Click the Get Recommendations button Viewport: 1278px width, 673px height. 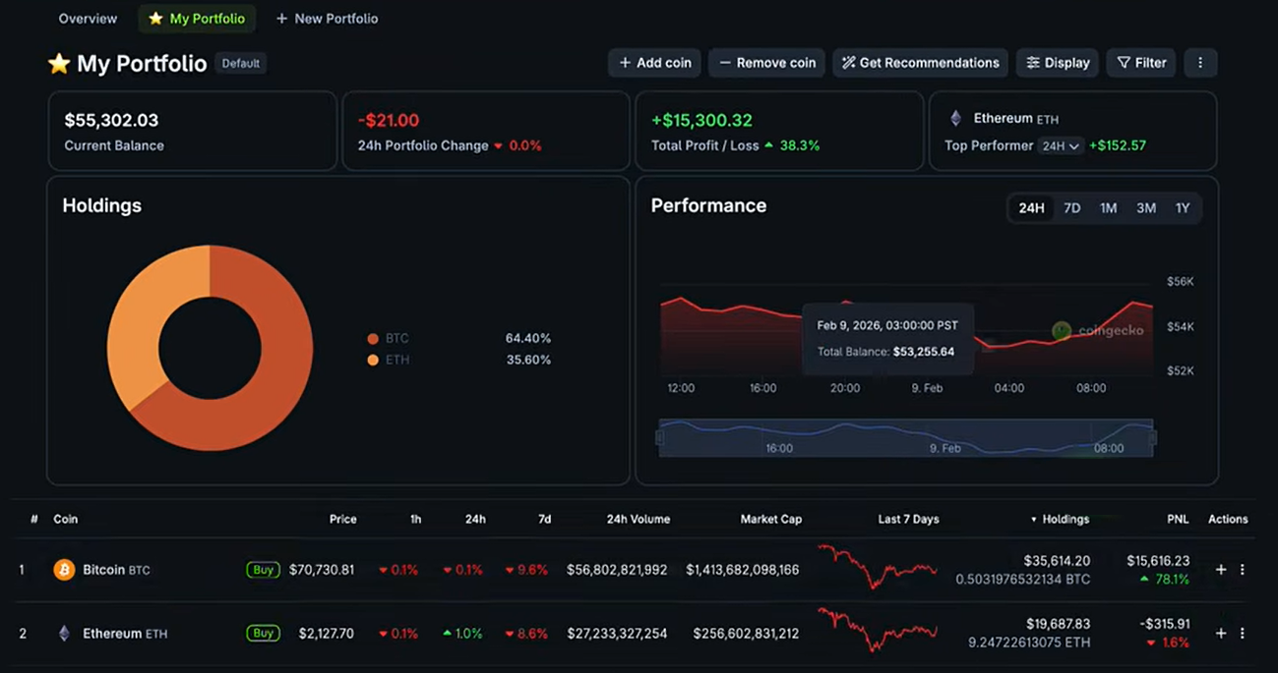919,62
